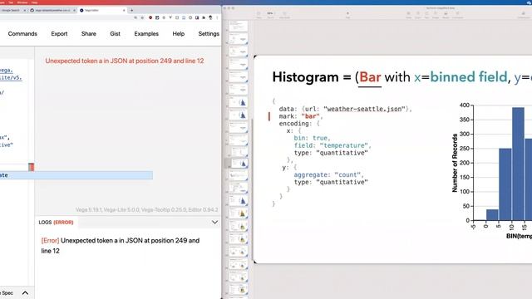Viewport: 532px width, 299px height.
Task: Click Share in the Vega Editor header
Action: [x=89, y=34]
